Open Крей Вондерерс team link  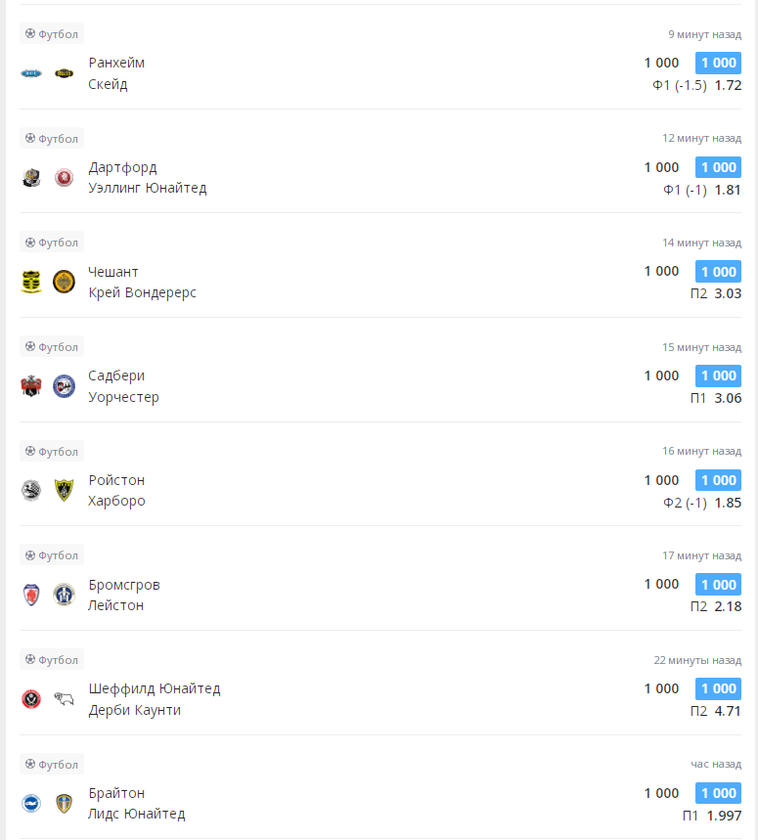tap(142, 292)
